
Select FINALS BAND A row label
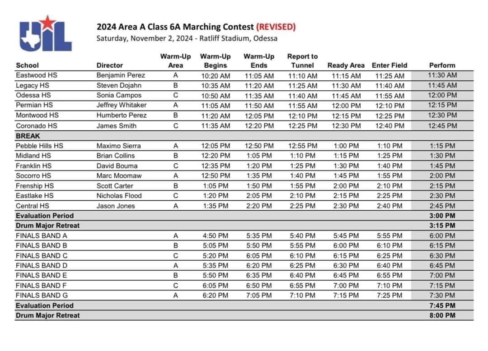(x=42, y=236)
